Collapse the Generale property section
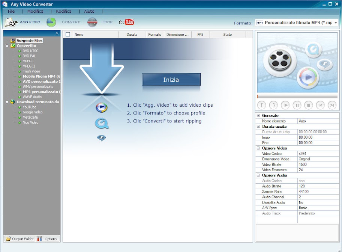Viewport: 342px width, 252px height. tap(258, 116)
